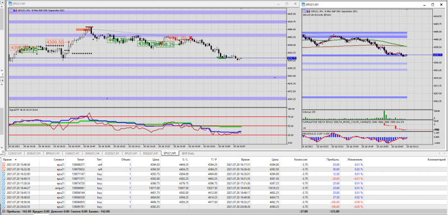The height and width of the screenshot is (215, 448).
Task: Click the small icon in left chart header
Action: [x=11, y=11]
